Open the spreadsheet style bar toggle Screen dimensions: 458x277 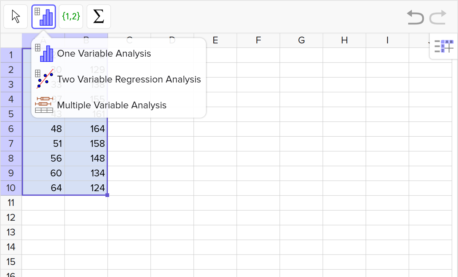444,46
